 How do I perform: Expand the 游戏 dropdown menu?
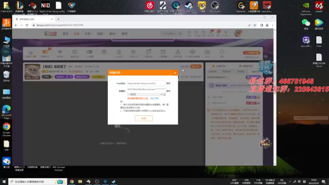pos(113,34)
